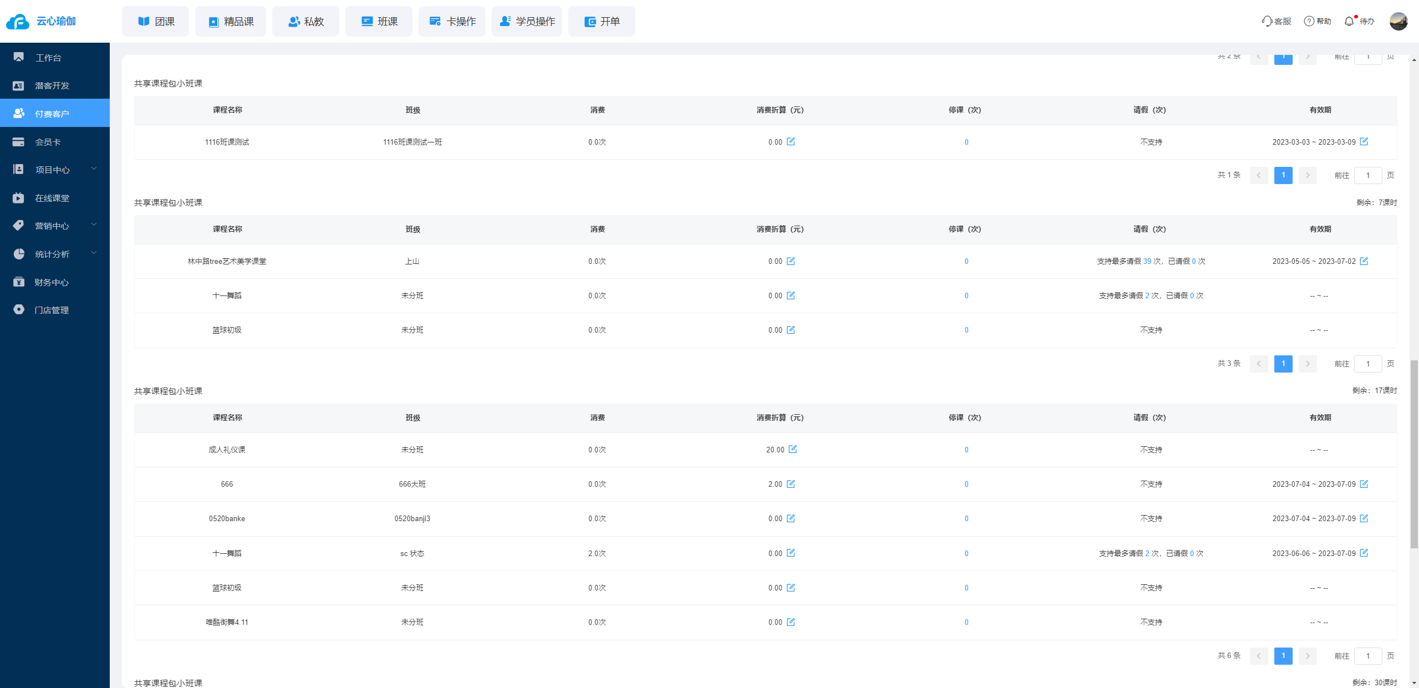Expand the 营销中心 submenu chevron
The height and width of the screenshot is (688, 1419).
tap(94, 225)
